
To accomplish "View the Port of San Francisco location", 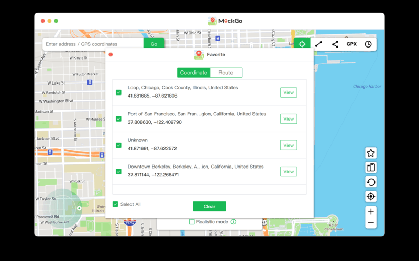I will click(x=289, y=119).
